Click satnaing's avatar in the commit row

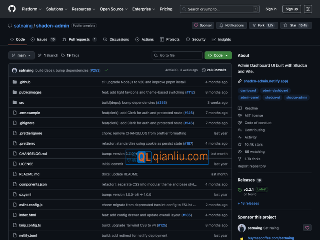[x=14, y=70]
